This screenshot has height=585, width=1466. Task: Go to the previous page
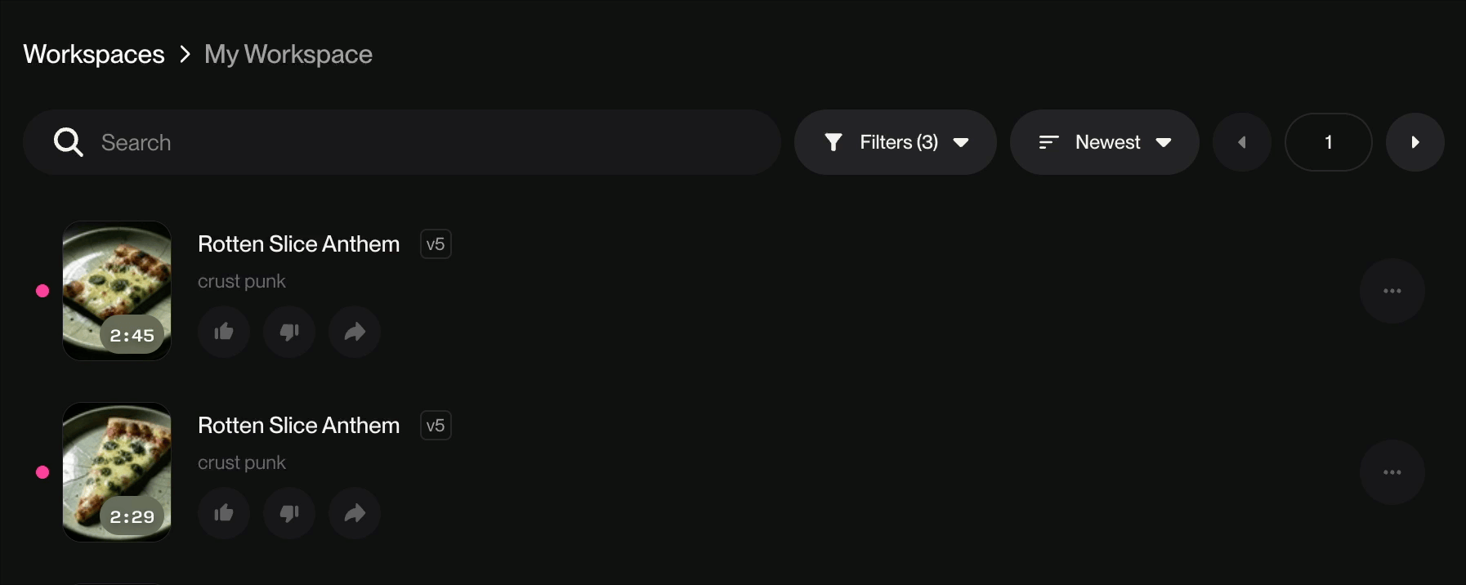(1242, 142)
